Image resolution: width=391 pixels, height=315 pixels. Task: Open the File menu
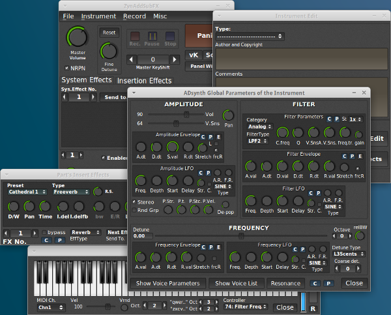(x=68, y=16)
